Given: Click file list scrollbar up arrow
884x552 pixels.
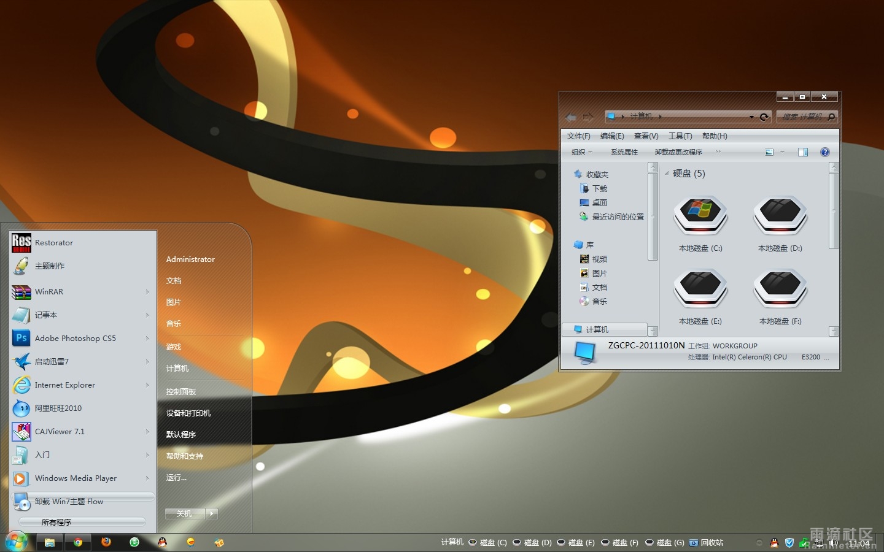Looking at the screenshot, I should click(x=834, y=167).
